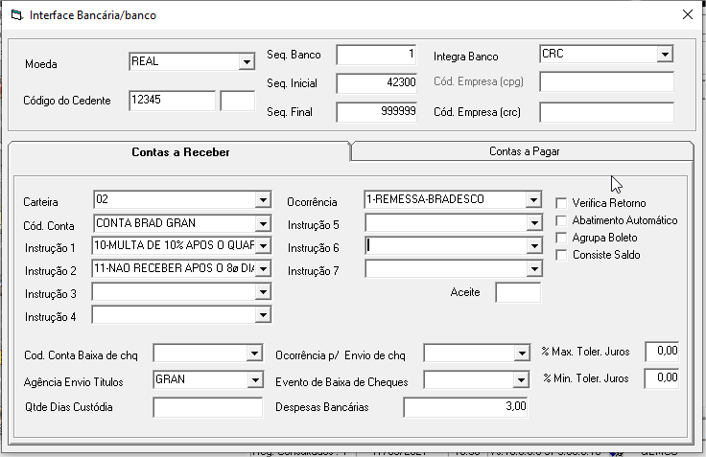This screenshot has height=457, width=706.
Task: Open the Instrução 6 dropdown arrow
Action: point(534,246)
